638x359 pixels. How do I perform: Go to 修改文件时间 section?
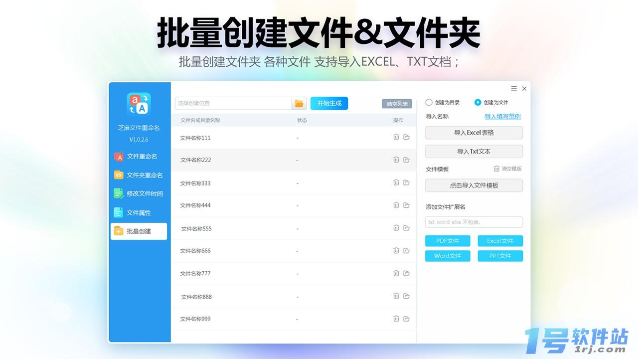pos(139,193)
